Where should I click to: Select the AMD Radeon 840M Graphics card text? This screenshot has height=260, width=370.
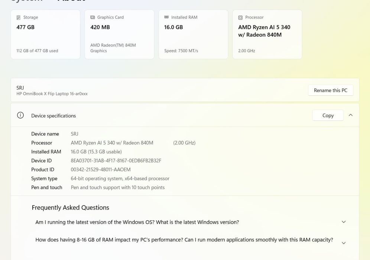pos(113,48)
